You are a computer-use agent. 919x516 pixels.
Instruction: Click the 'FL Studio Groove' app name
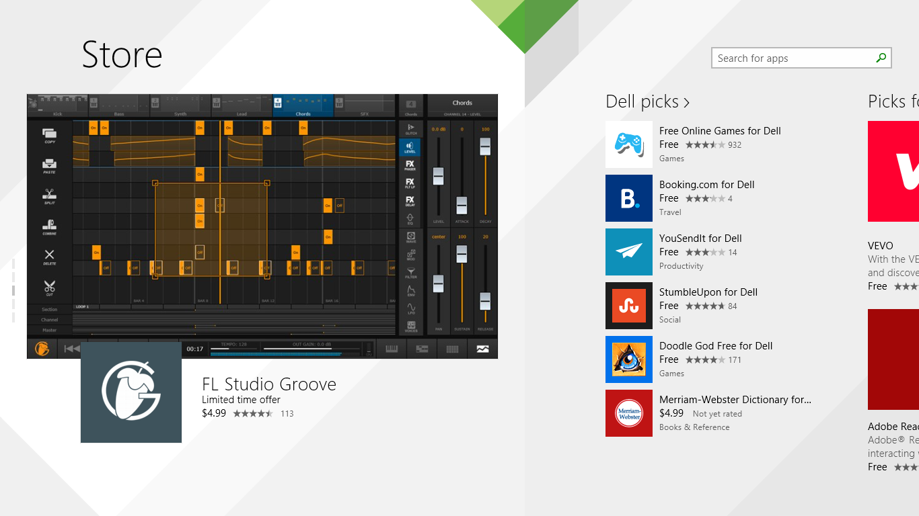tap(269, 384)
